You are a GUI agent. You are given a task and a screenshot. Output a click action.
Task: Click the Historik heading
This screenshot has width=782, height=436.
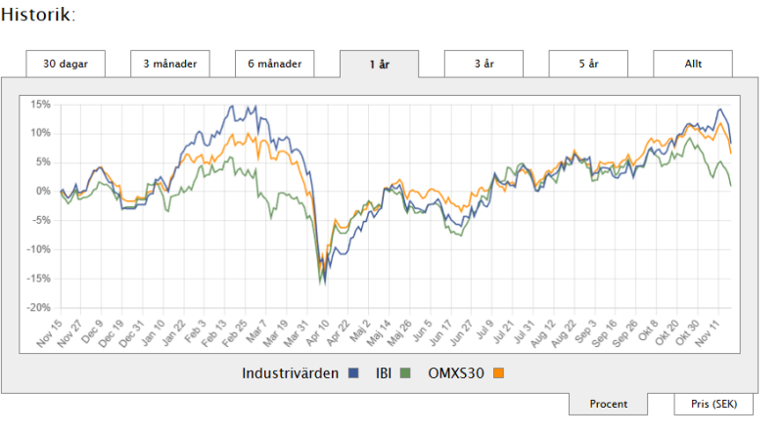tap(37, 15)
